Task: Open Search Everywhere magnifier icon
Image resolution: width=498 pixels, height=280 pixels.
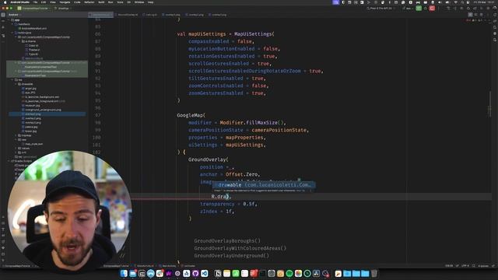Action: [x=482, y=9]
